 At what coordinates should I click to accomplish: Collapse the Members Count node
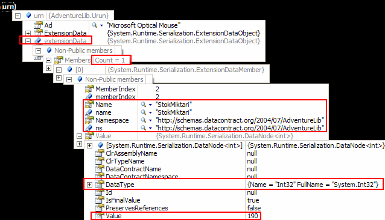point(49,60)
